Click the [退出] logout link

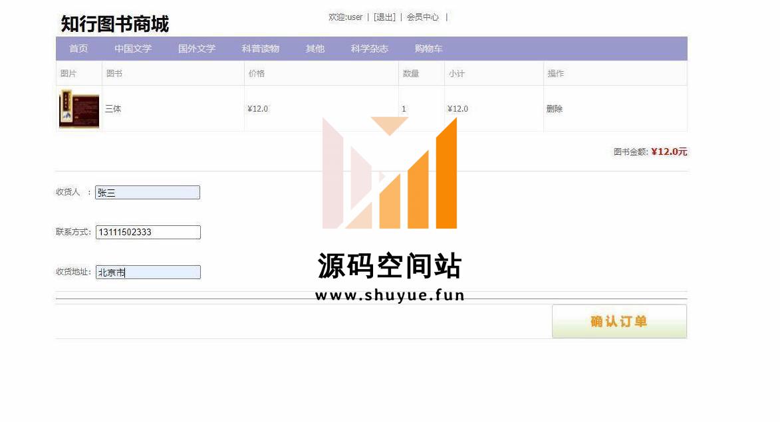coord(384,17)
